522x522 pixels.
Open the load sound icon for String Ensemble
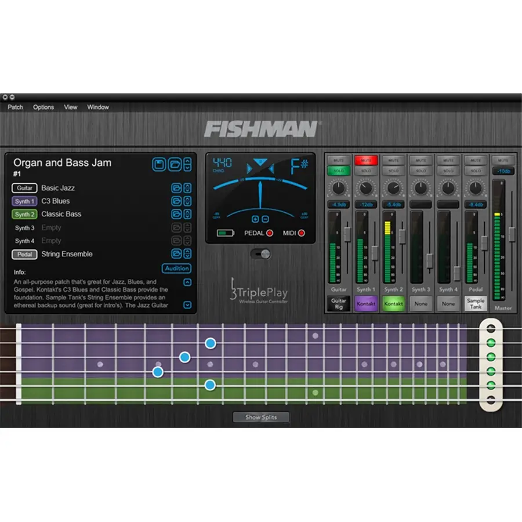coord(177,254)
